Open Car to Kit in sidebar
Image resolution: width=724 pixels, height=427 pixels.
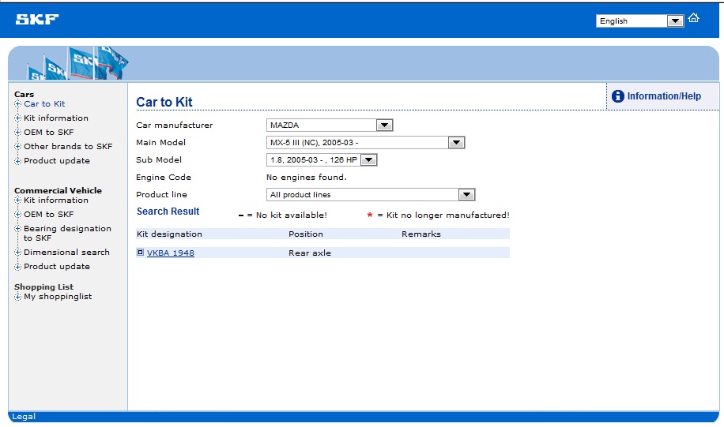44,103
